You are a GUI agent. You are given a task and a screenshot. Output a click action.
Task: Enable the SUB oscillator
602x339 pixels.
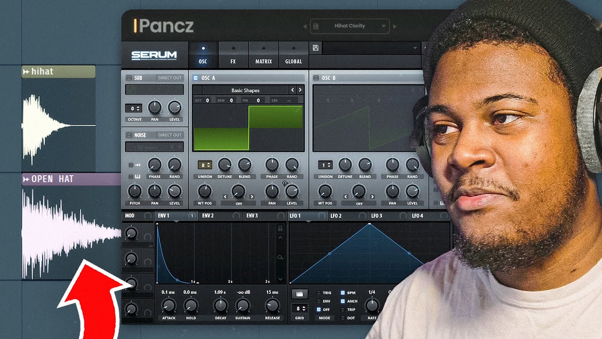(129, 78)
